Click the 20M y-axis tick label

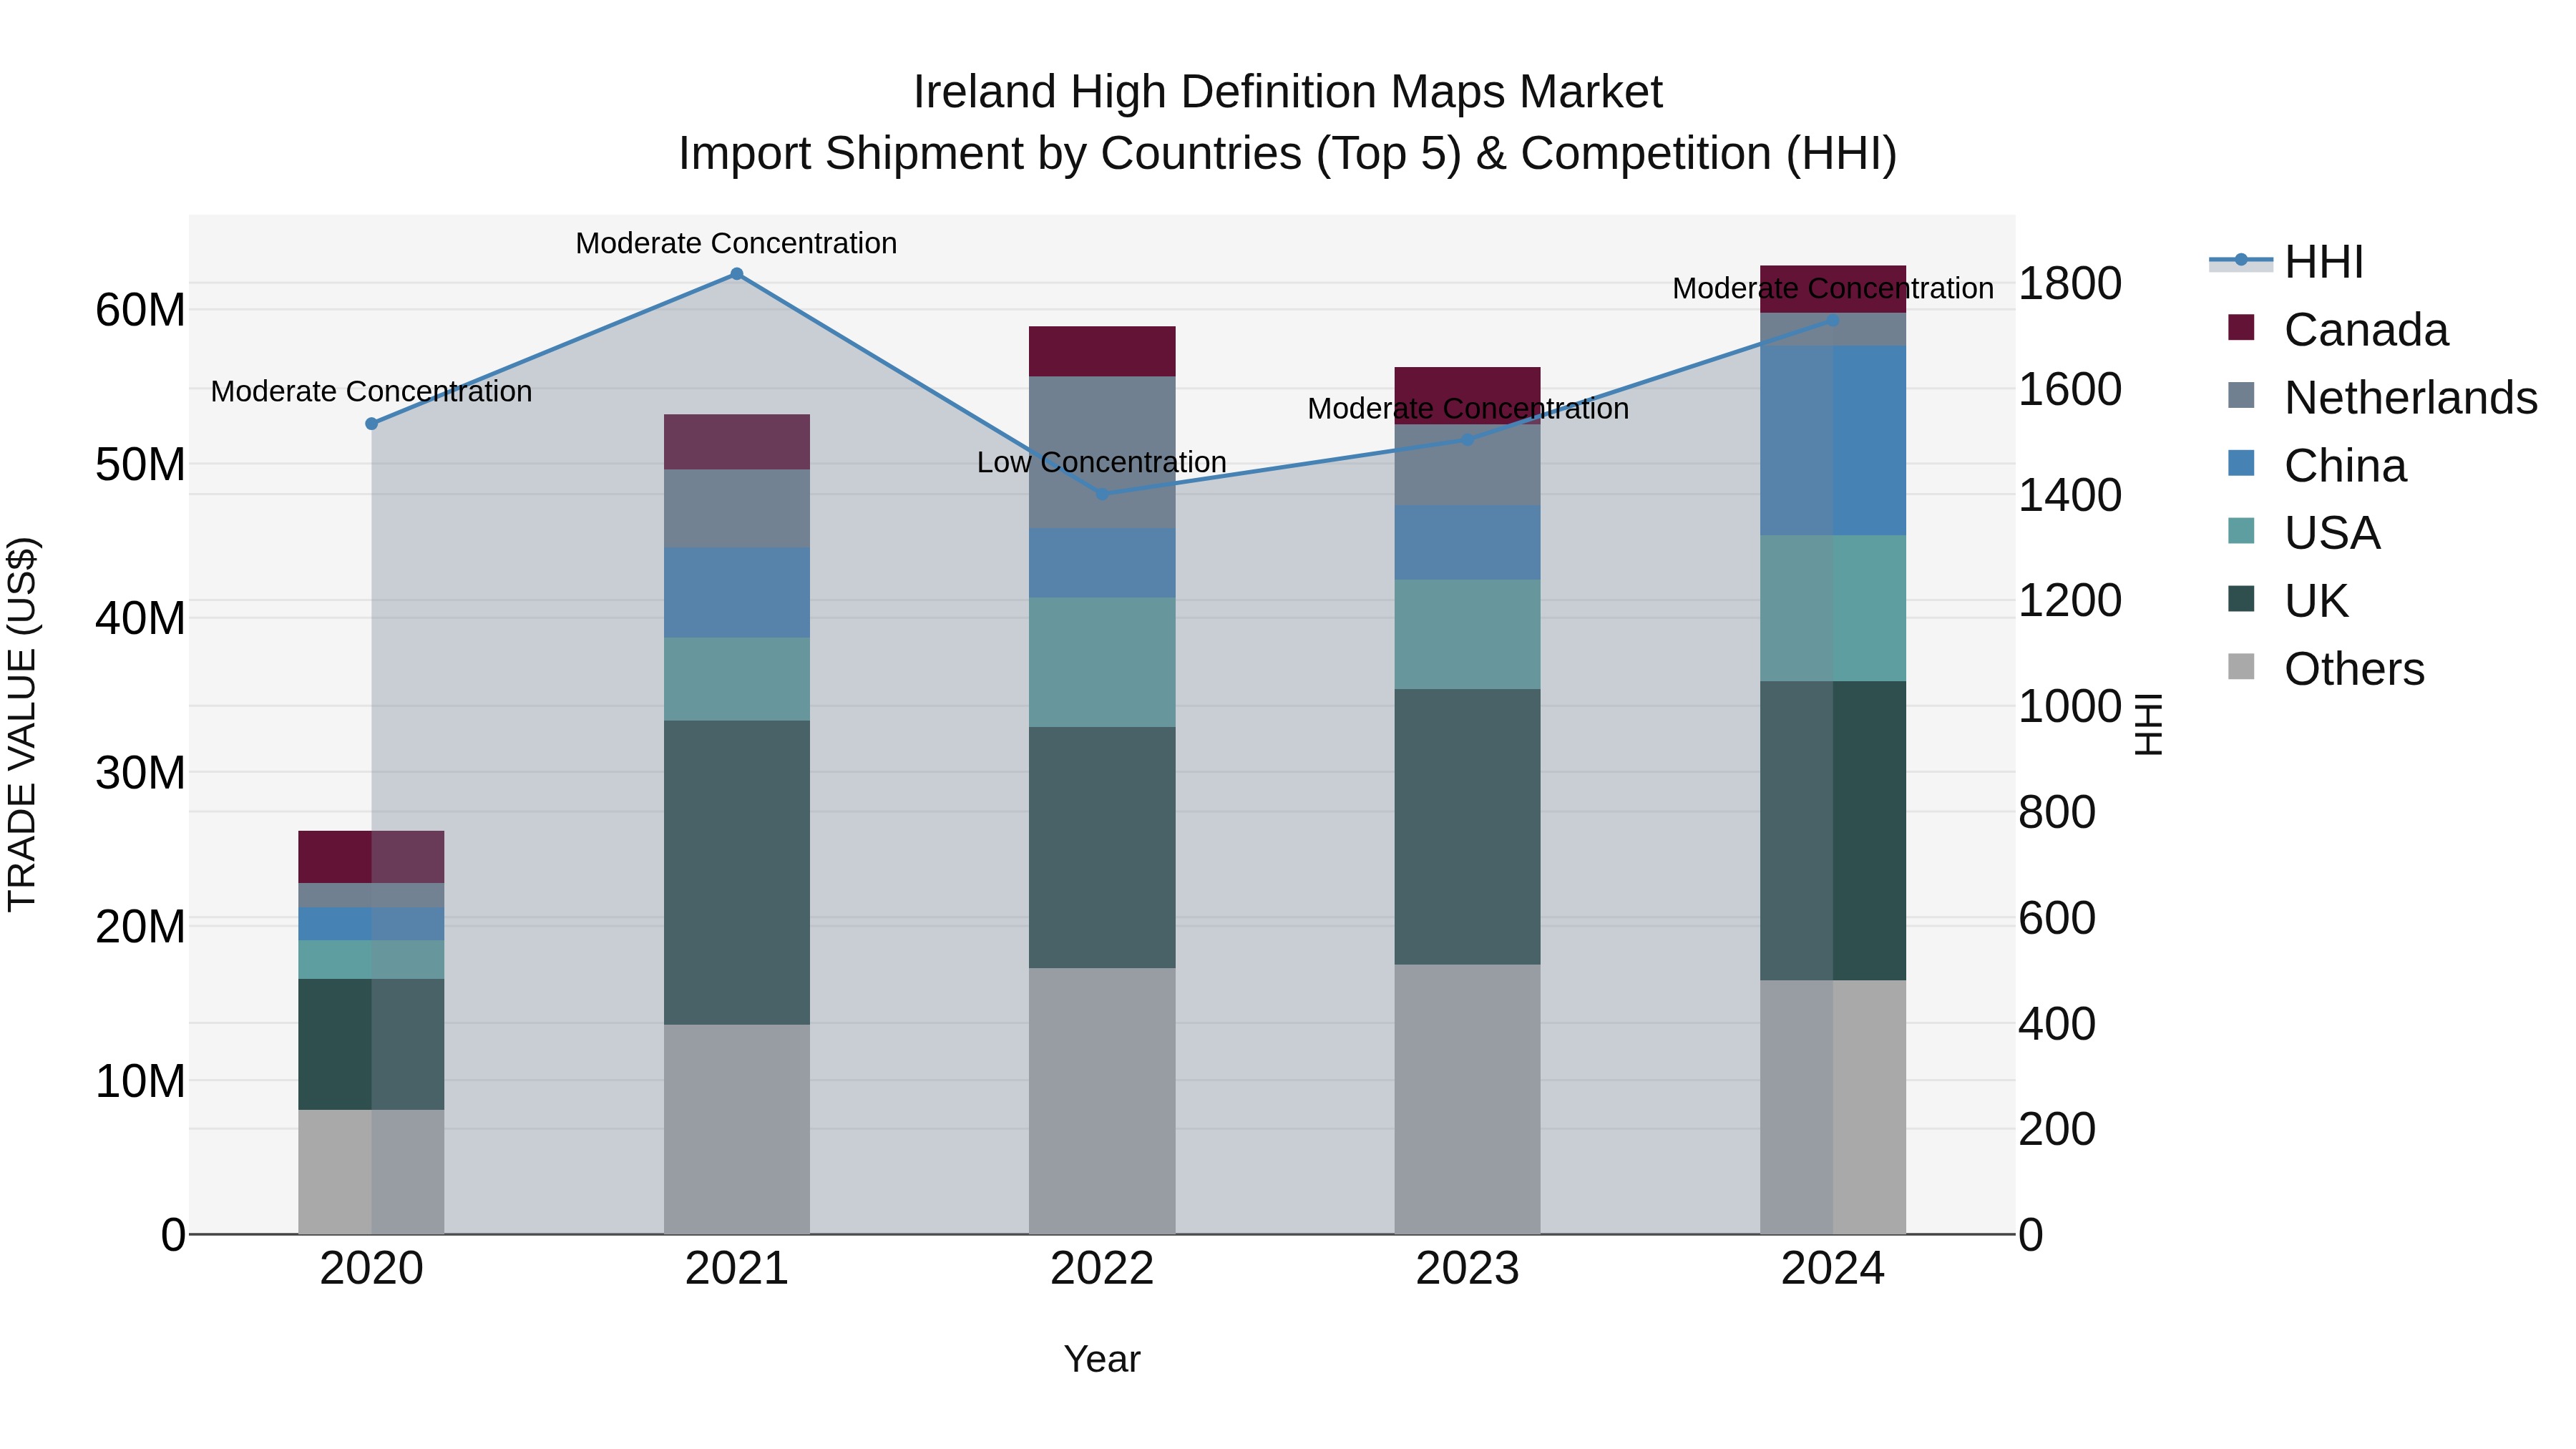pyautogui.click(x=140, y=927)
